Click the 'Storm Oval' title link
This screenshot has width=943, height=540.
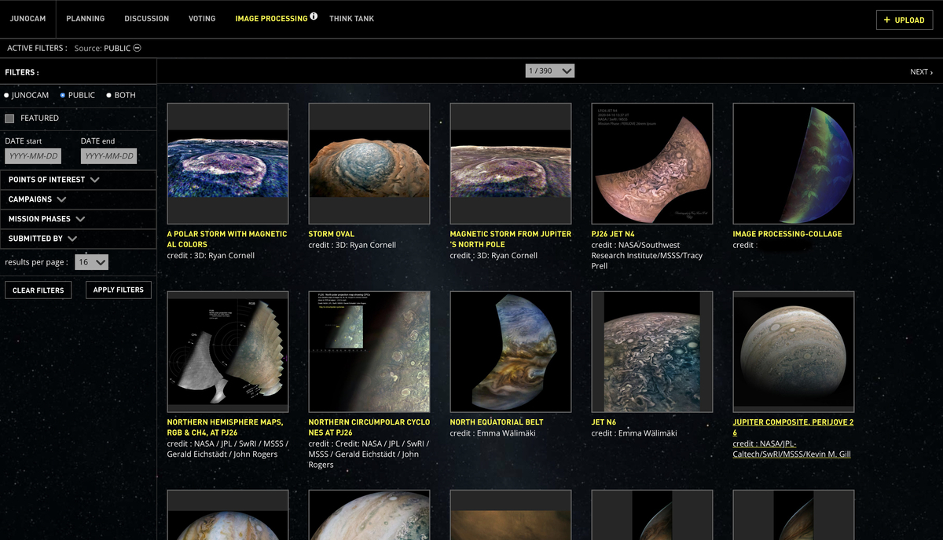pos(332,234)
